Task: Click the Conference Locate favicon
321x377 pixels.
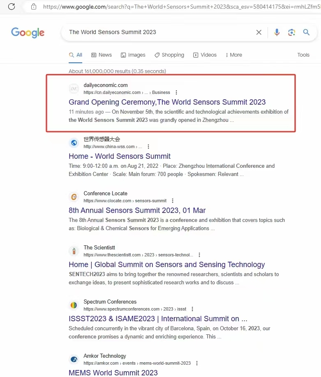Action: (x=74, y=197)
